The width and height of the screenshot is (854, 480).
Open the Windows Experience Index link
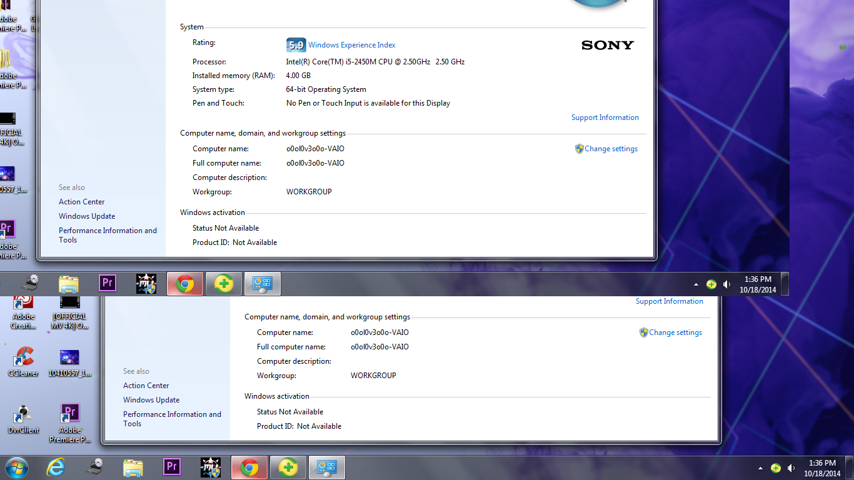[x=352, y=45]
